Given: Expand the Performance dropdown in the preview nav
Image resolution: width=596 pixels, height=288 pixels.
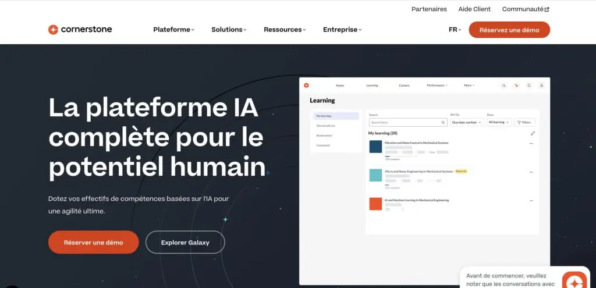Looking at the screenshot, I should pyautogui.click(x=437, y=86).
